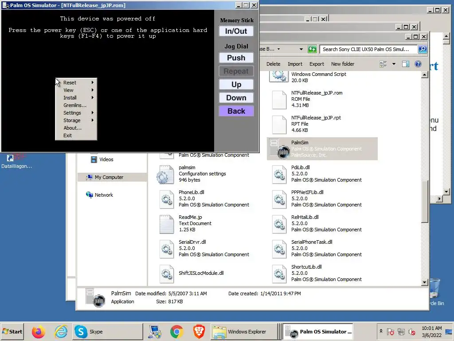Click the taskbar clock showing 10:01 AM
Viewport: 454px width, 341px height.
[x=432, y=331]
